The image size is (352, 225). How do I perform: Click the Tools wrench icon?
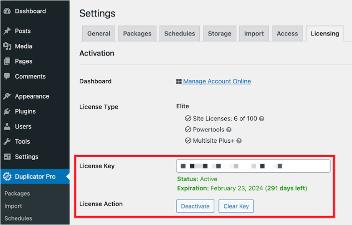tap(7, 142)
